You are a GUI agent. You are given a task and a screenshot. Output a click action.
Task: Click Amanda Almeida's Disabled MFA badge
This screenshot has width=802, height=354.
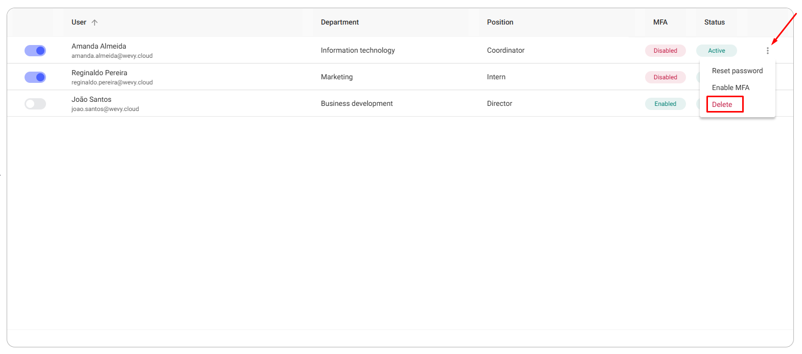666,51
